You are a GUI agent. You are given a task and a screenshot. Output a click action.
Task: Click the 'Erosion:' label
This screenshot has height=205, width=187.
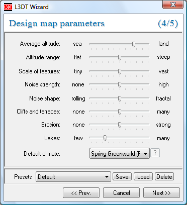click(51, 125)
